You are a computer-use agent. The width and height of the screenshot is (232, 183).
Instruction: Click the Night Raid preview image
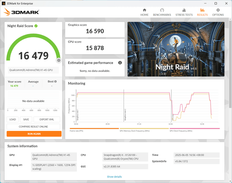point(176,49)
